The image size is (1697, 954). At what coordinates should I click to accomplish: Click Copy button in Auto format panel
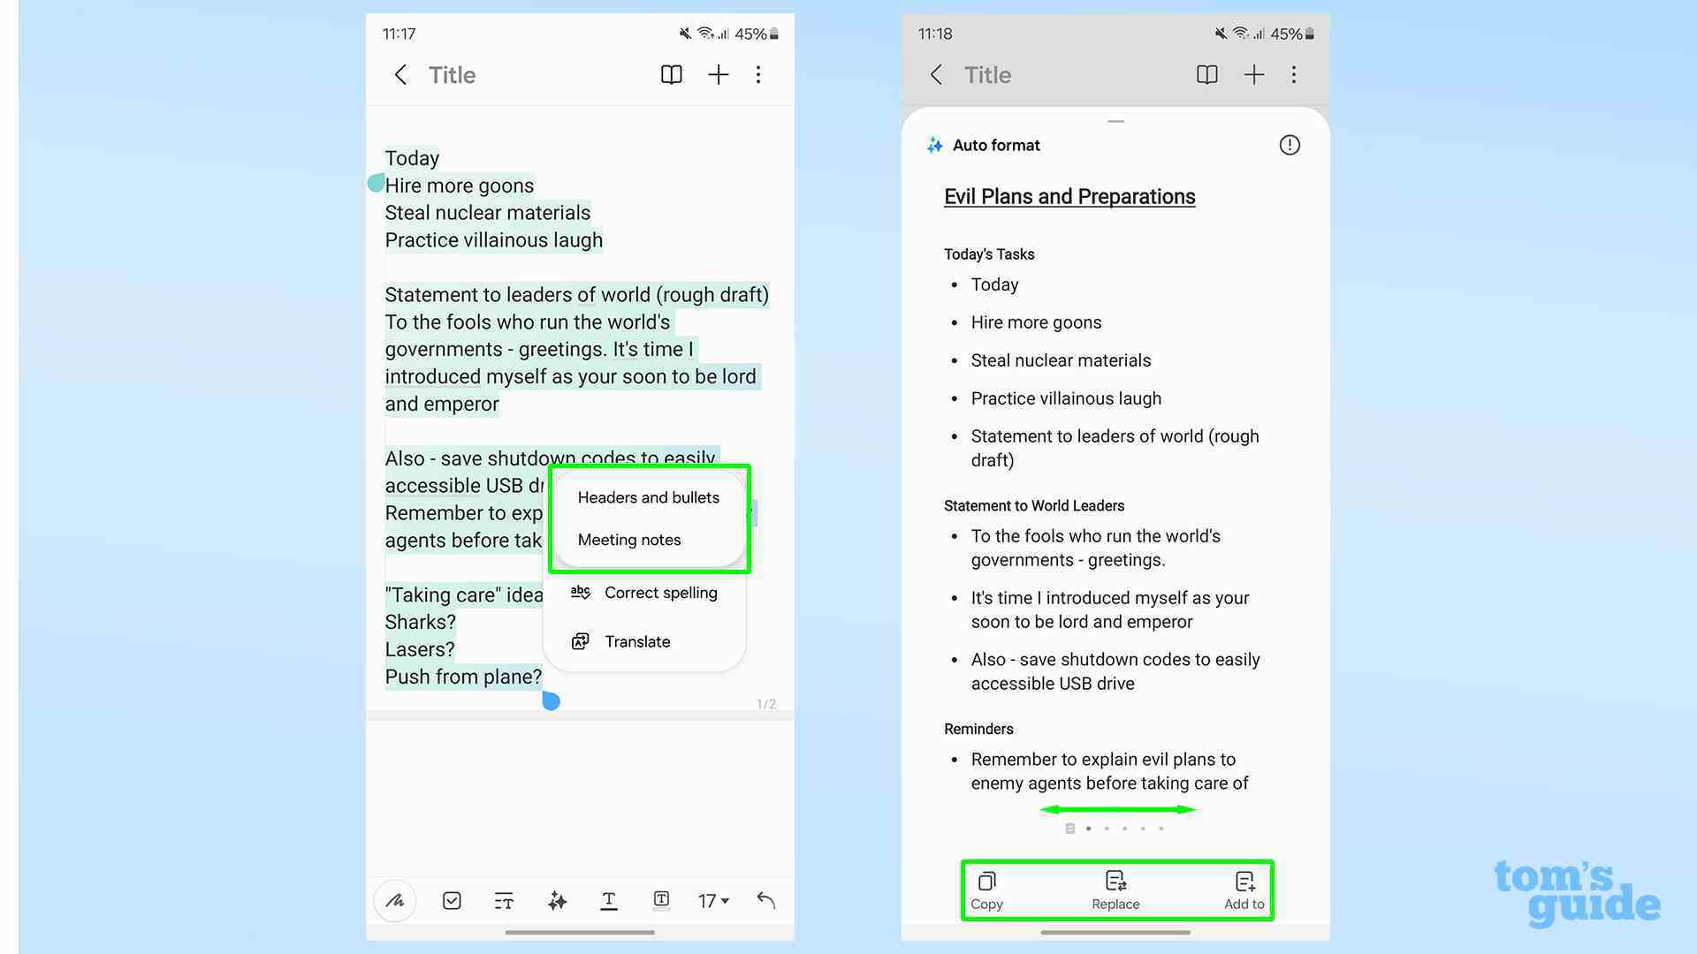[x=987, y=890]
